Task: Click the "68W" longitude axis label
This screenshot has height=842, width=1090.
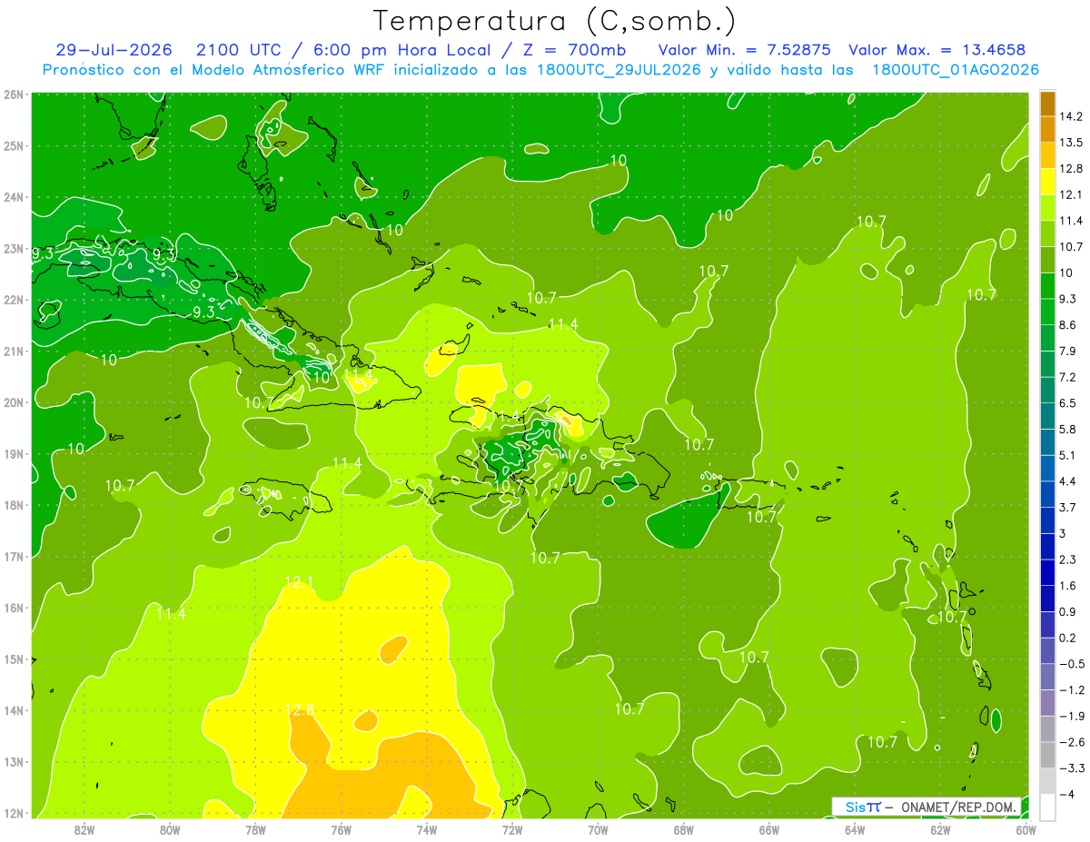Action: [x=684, y=829]
